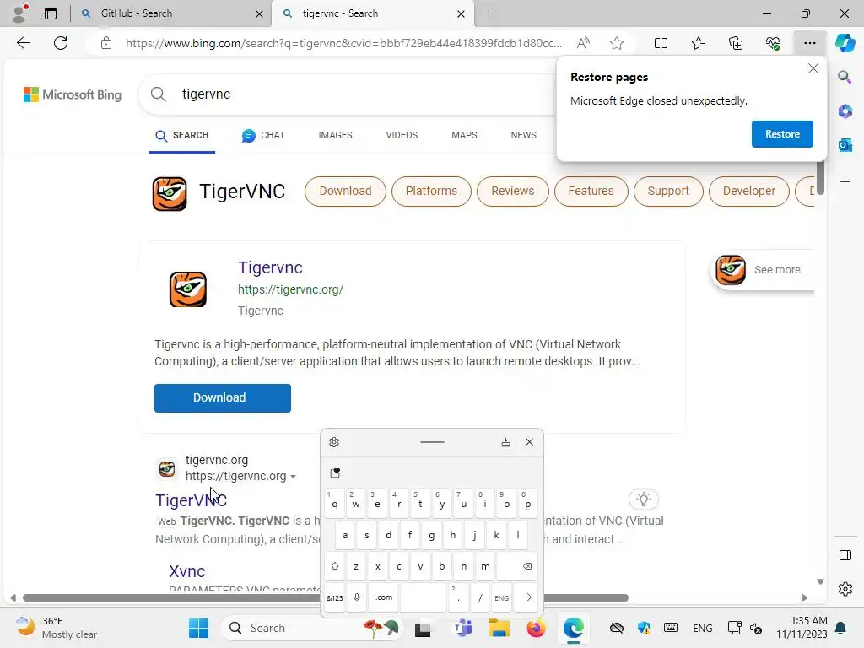Click the blue Download button
The image size is (864, 648).
223,398
